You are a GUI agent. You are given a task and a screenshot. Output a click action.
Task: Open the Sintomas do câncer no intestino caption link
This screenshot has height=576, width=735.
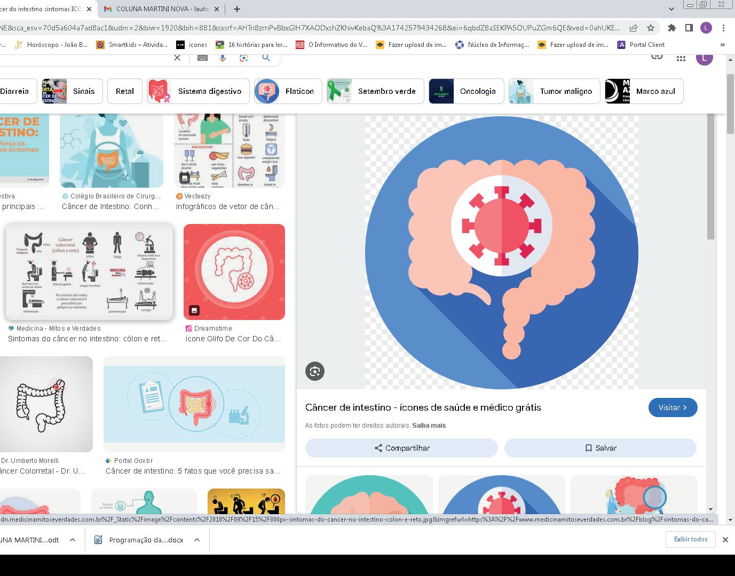tap(88, 339)
